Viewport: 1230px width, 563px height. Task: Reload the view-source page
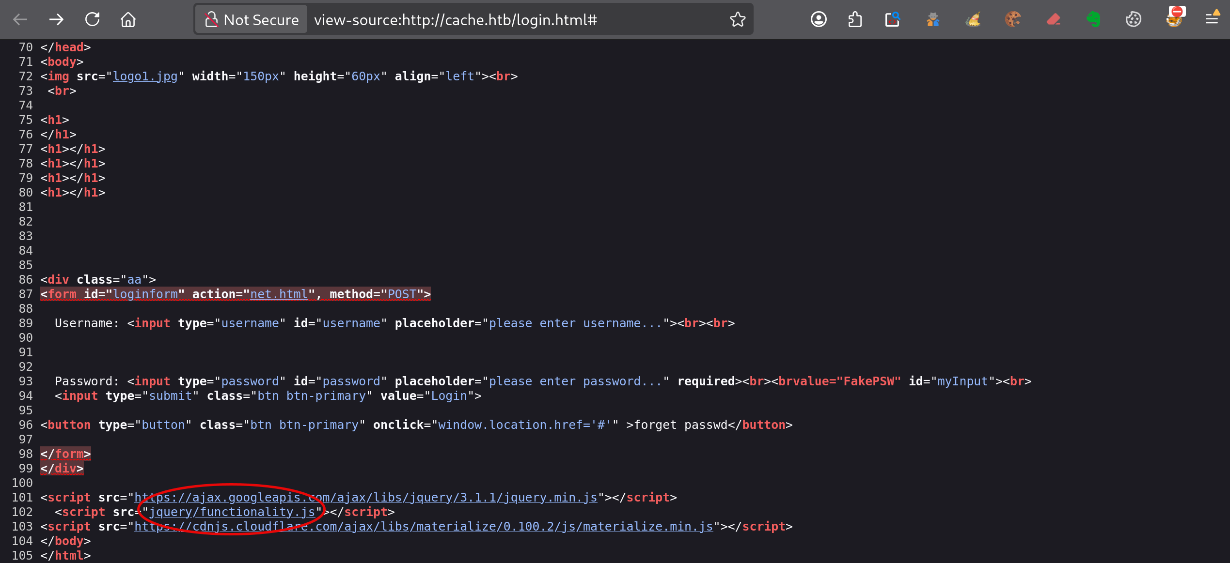tap(92, 20)
